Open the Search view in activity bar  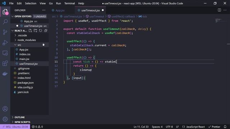click(x=5, y=22)
